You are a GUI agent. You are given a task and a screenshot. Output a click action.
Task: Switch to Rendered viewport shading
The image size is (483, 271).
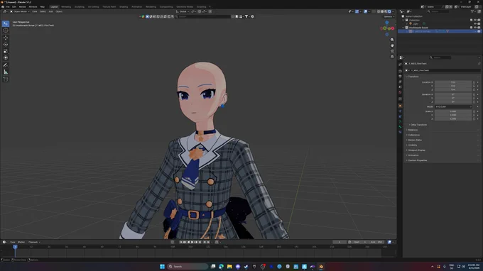click(x=389, y=11)
